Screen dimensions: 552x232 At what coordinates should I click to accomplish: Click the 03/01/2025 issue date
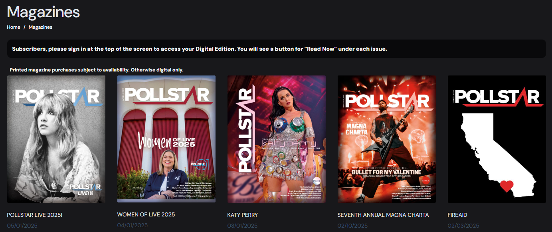tap(243, 226)
